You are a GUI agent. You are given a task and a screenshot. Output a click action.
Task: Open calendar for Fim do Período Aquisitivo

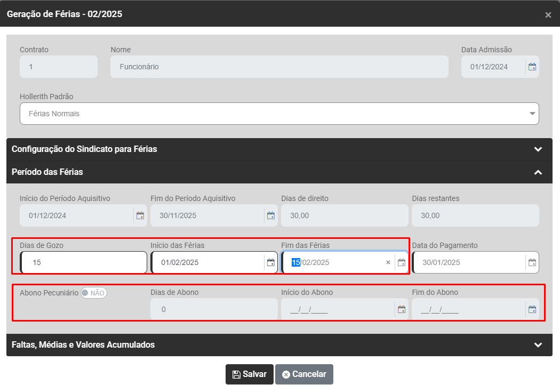(x=271, y=215)
